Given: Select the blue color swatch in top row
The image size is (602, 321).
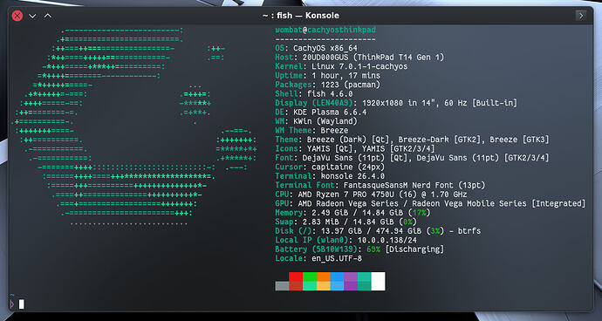Looking at the screenshot, I should [x=337, y=277].
